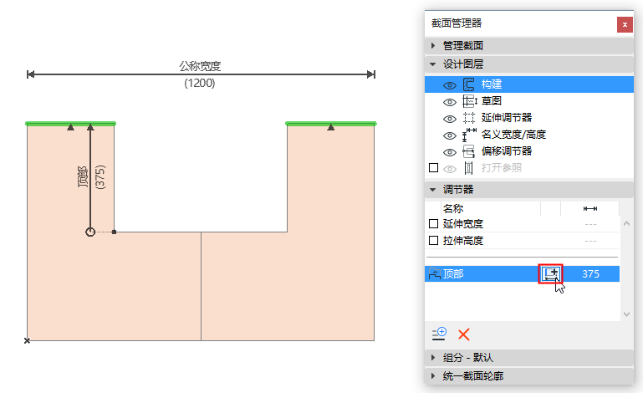
Task: Add a new offset modifier
Action: 439,334
